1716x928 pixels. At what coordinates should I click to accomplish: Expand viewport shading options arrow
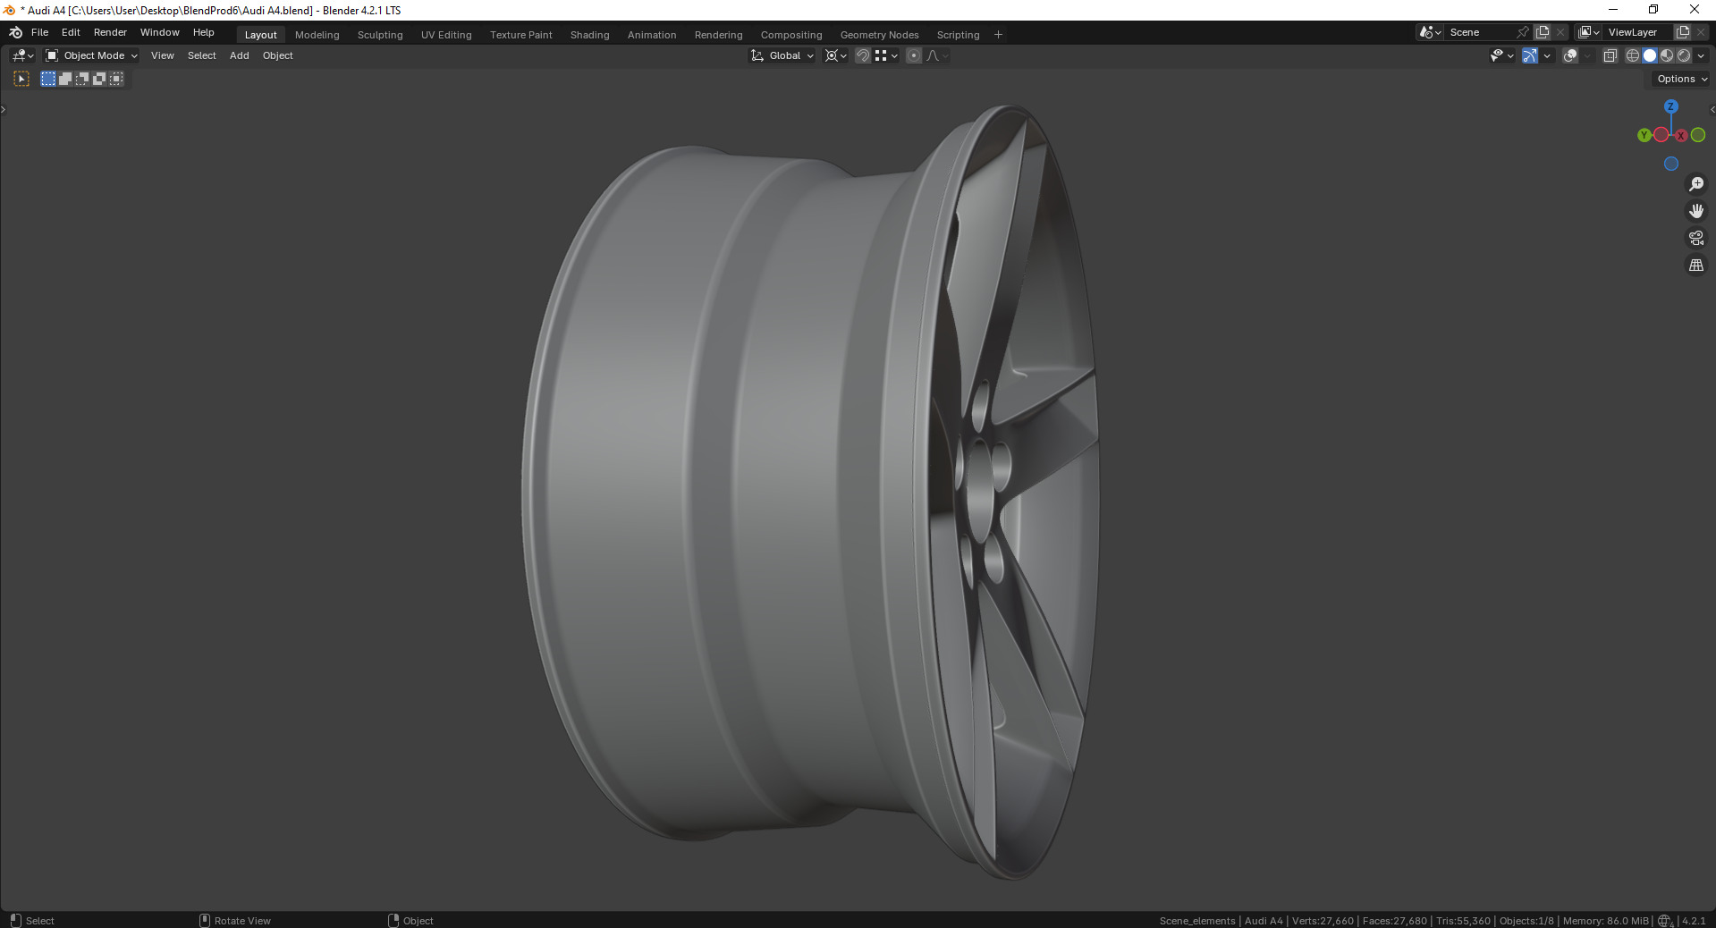click(1701, 55)
